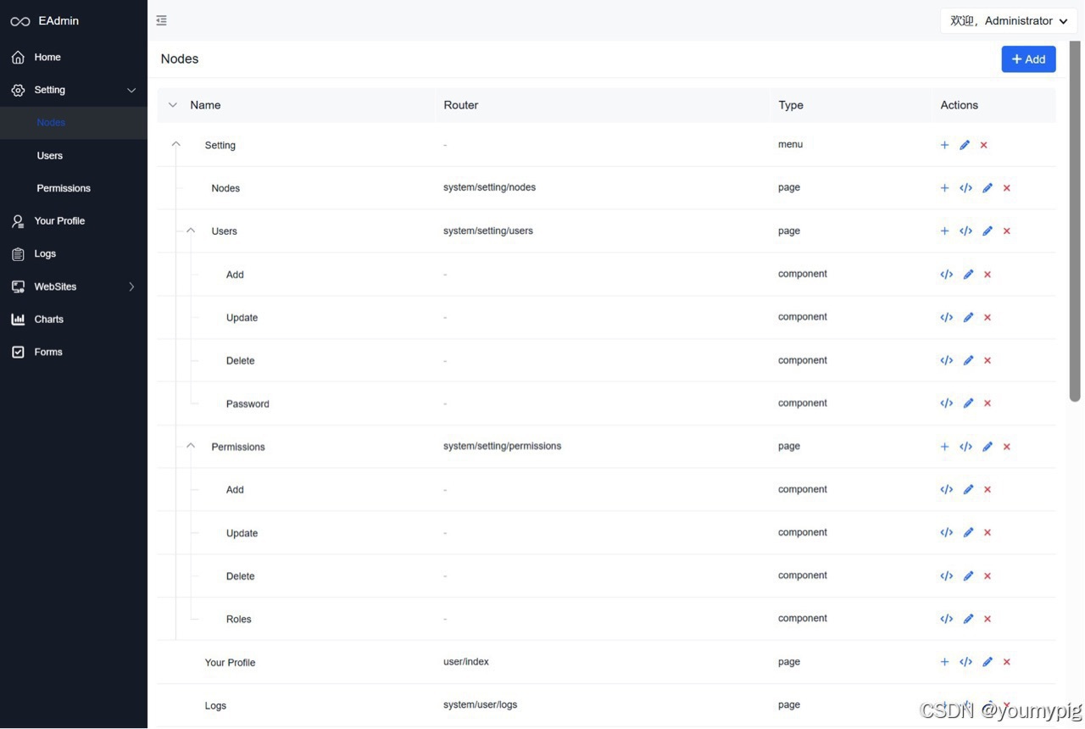Click the Type column header
The width and height of the screenshot is (1085, 729).
pos(791,105)
